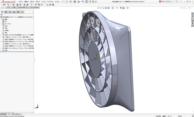Viewport: 194px width, 117px height.
Task: Click the Print icon in the top toolbar
Action: click(x=79, y=2)
